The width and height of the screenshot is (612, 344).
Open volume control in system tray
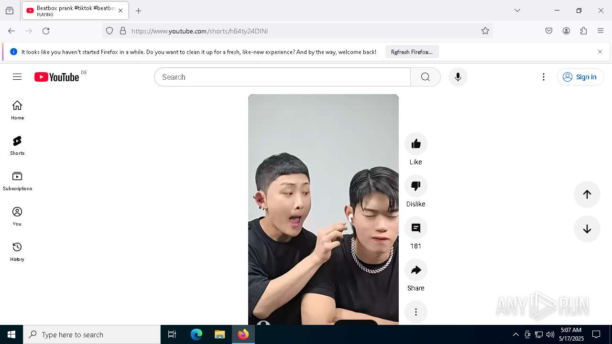click(x=550, y=334)
